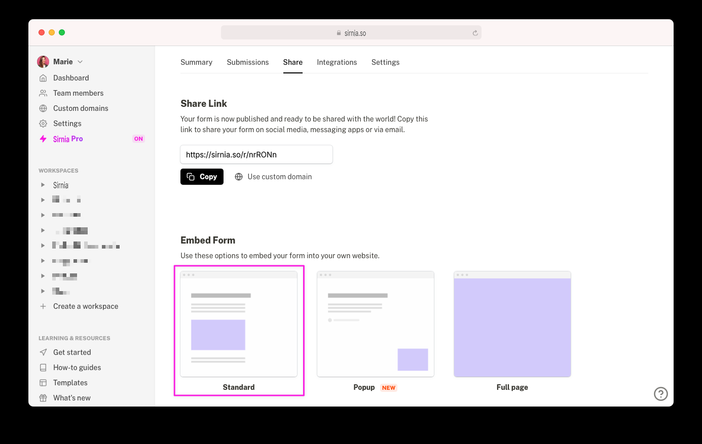
Task: Select the Standard embed thumbnail
Action: pyautogui.click(x=239, y=324)
